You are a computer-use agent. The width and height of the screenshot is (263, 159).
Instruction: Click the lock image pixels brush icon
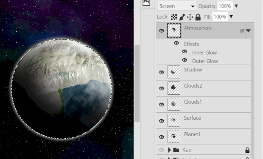[182, 17]
